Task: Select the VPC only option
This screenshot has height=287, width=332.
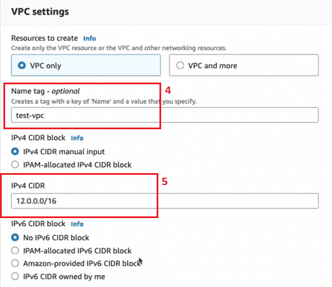Action: point(86,65)
